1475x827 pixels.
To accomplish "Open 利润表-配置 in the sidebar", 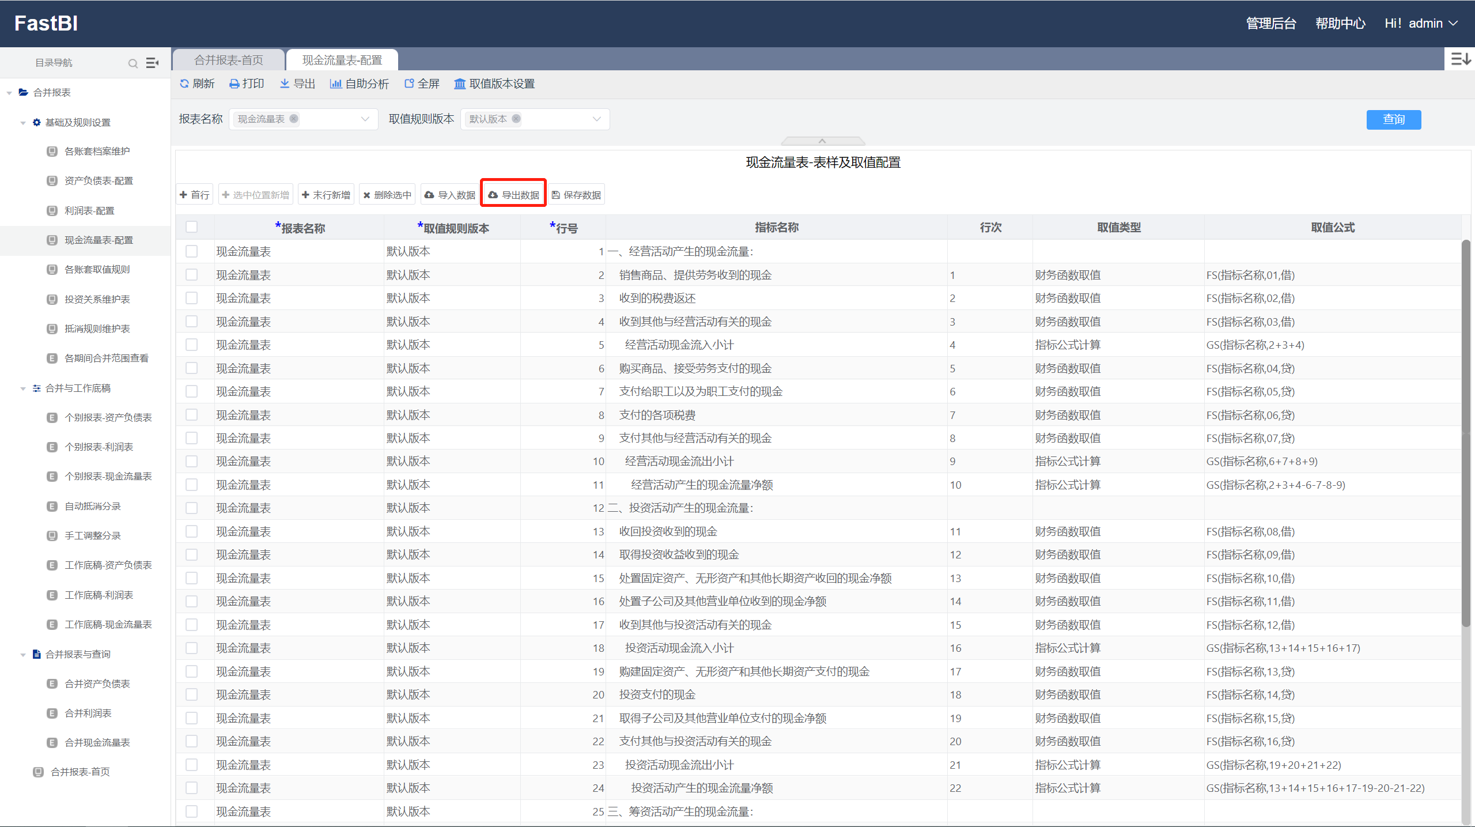I will coord(89,211).
